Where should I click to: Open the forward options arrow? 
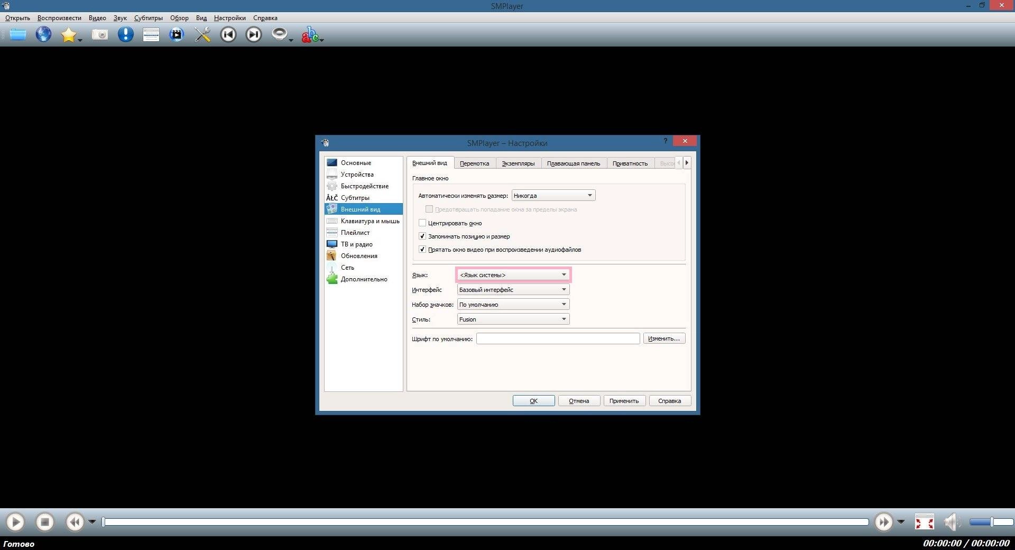pyautogui.click(x=901, y=522)
